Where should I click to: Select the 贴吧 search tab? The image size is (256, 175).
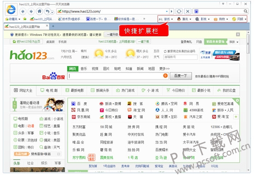(x=117, y=69)
